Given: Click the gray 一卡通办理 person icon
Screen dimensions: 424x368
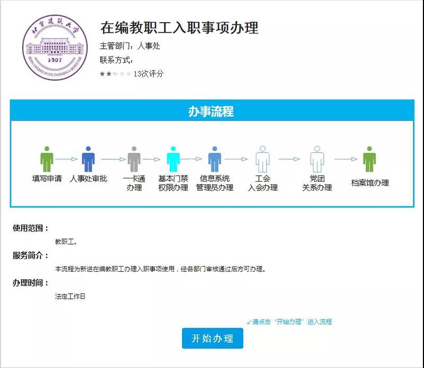Looking at the screenshot, I should 134,159.
